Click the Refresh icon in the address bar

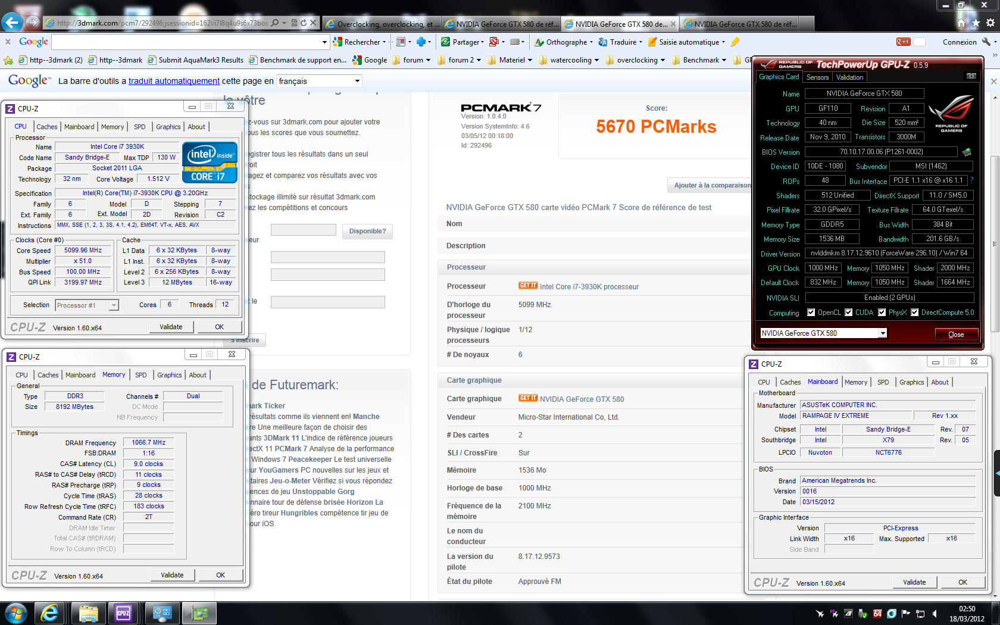tap(304, 23)
